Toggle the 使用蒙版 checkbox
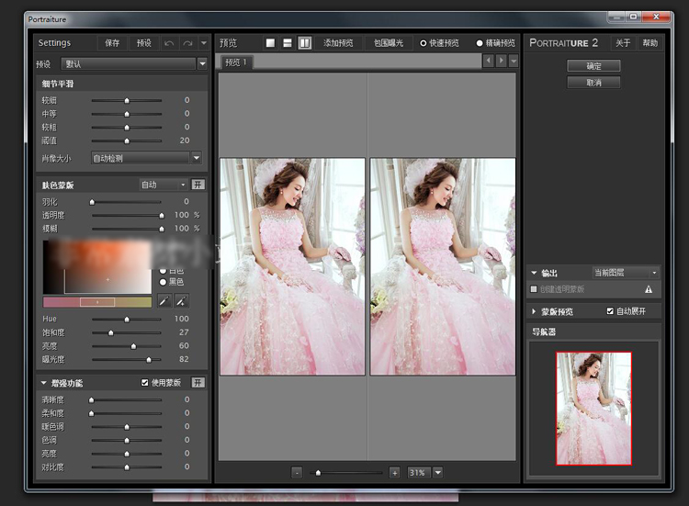This screenshot has height=506, width=689. (144, 382)
